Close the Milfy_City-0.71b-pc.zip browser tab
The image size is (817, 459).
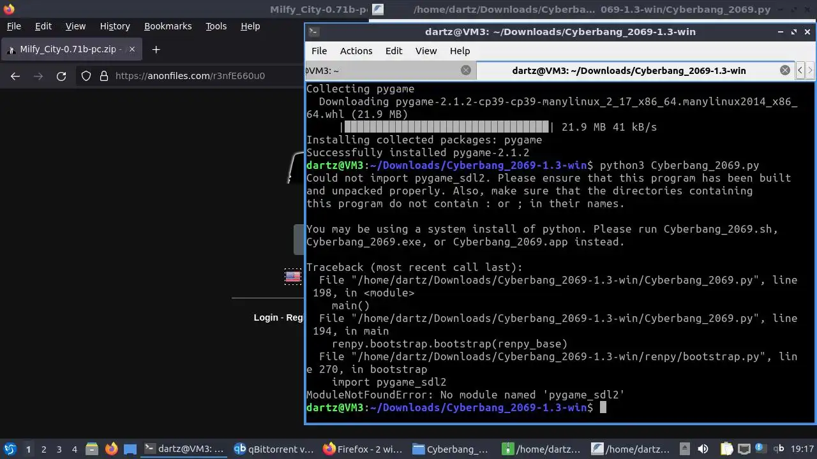pos(132,49)
